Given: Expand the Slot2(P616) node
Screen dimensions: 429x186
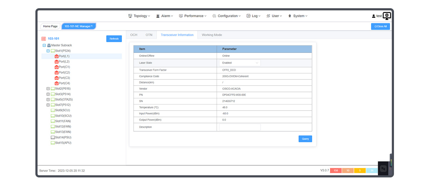Looking at the screenshot, I should [x=48, y=89].
